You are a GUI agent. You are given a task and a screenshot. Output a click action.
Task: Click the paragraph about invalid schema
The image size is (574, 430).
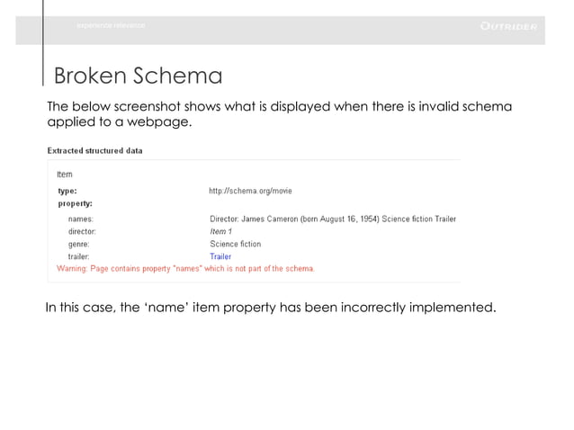tap(279, 114)
